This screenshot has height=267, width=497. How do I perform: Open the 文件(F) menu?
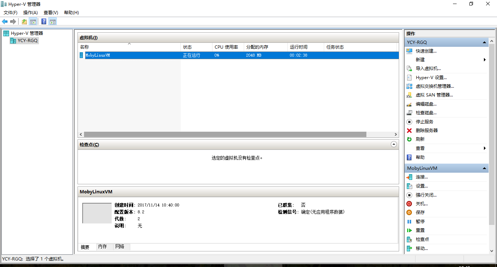pos(11,13)
